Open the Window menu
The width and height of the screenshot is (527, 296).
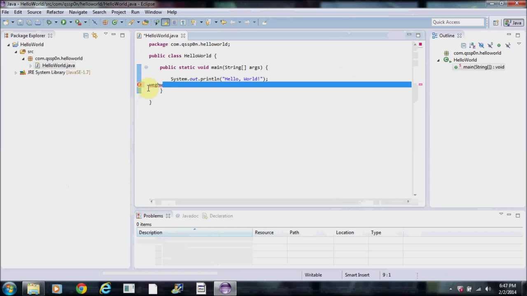point(153,12)
